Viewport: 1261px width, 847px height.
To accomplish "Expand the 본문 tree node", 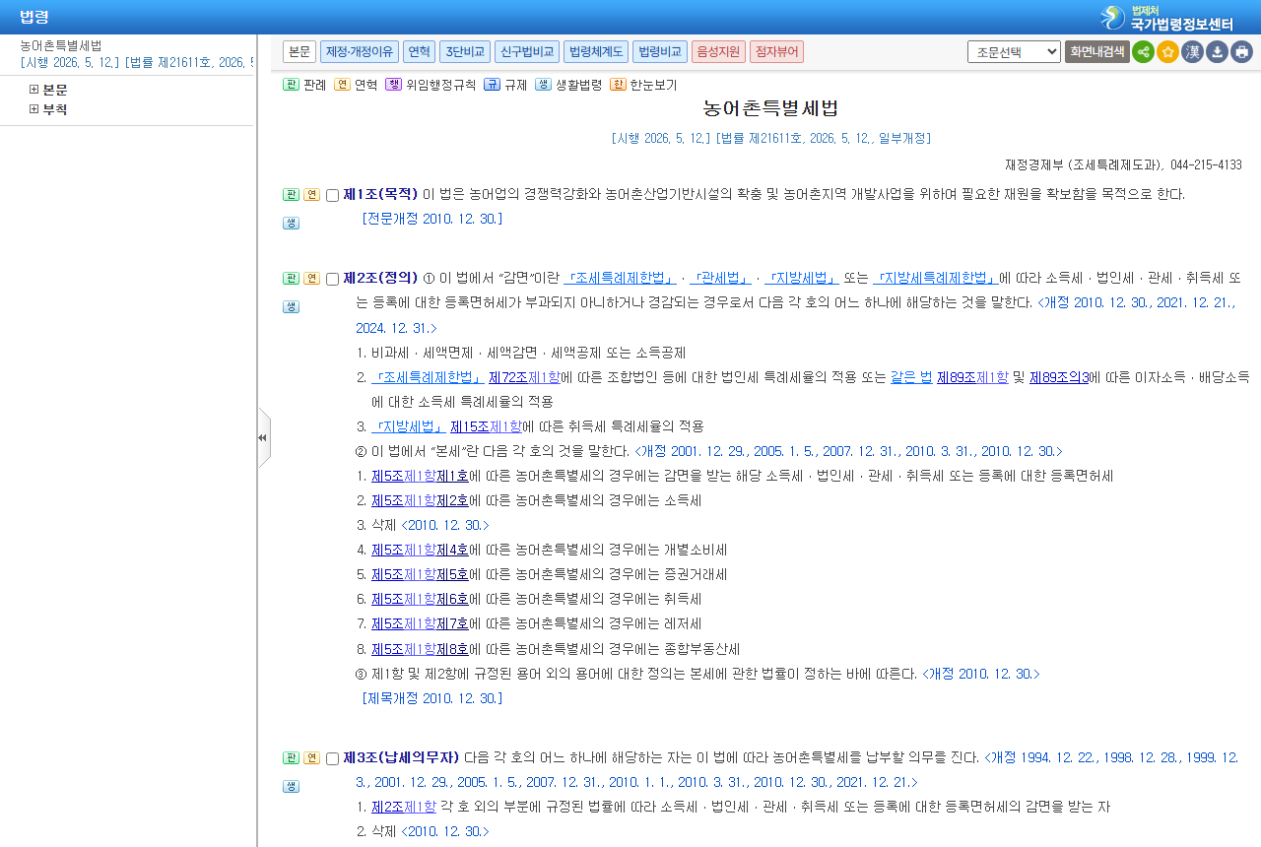I will tap(34, 90).
